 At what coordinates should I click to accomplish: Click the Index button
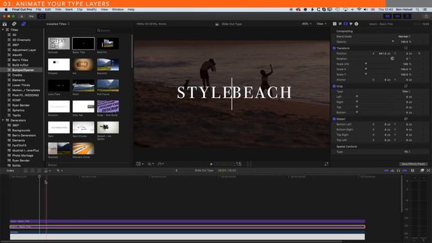point(10,171)
